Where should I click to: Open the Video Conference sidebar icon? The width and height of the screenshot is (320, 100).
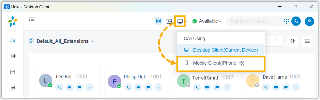[x=13, y=87]
